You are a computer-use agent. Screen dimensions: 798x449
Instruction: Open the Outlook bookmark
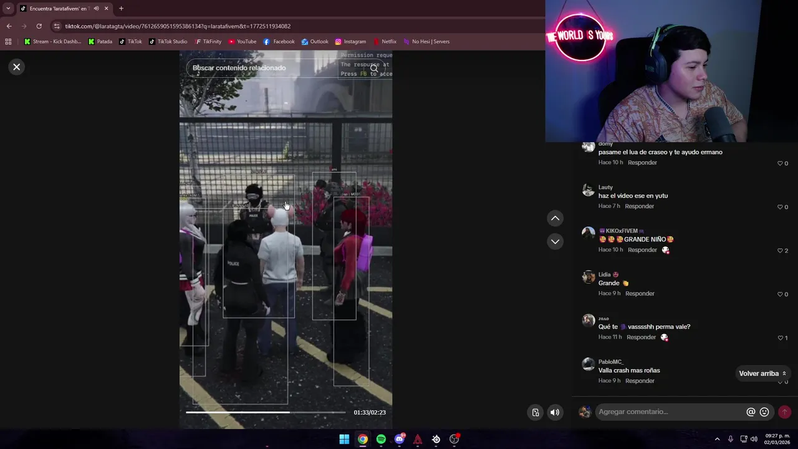pos(315,42)
